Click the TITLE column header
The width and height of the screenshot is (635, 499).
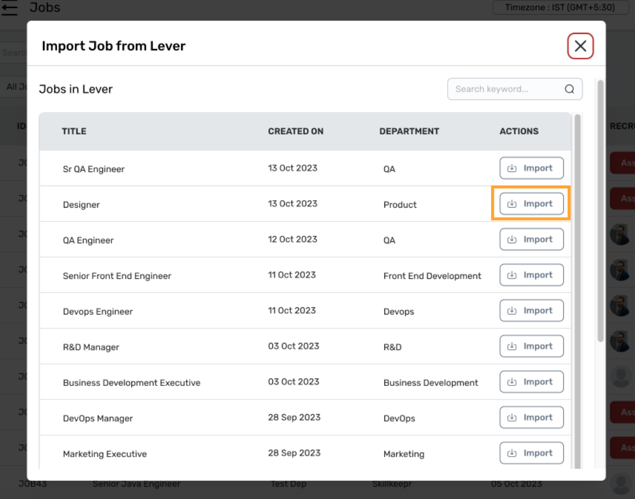(73, 131)
